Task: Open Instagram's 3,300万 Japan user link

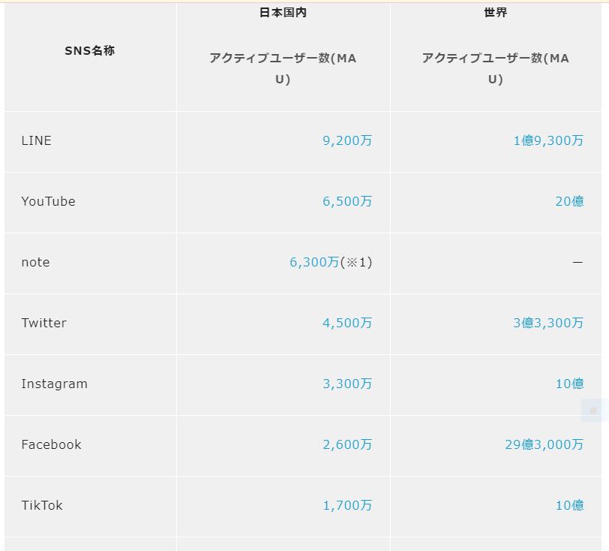Action: 347,384
